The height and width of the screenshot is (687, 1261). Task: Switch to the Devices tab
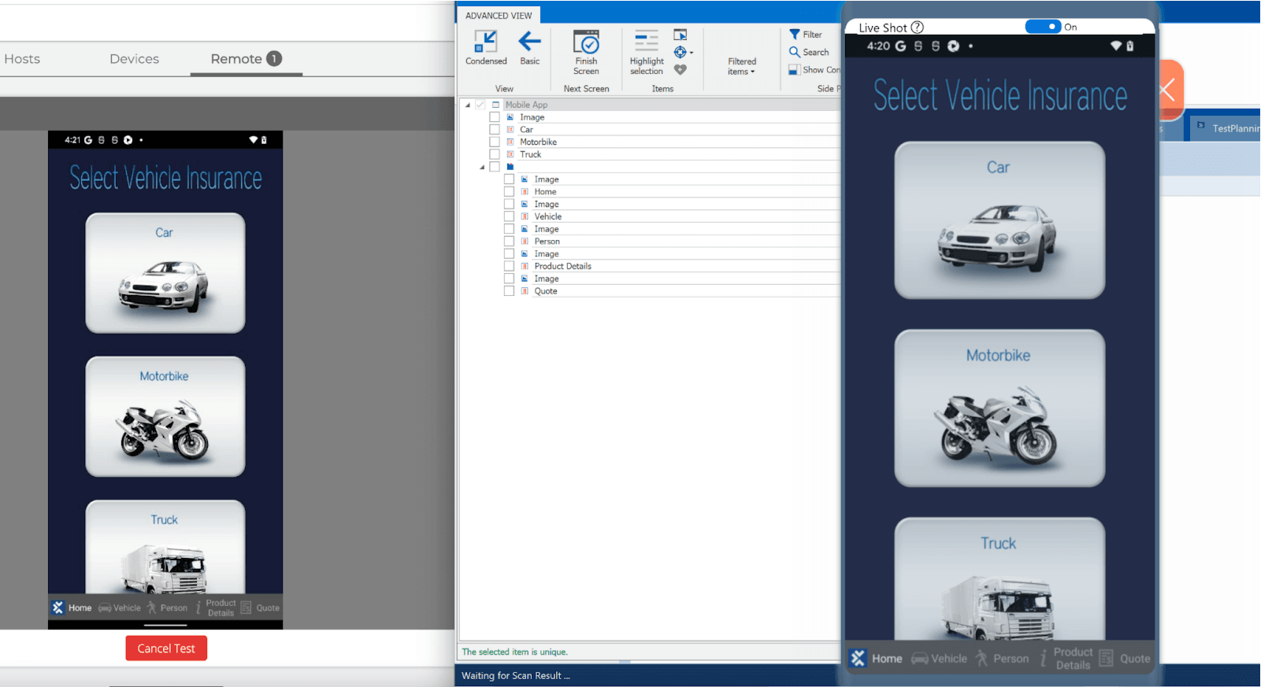click(134, 59)
